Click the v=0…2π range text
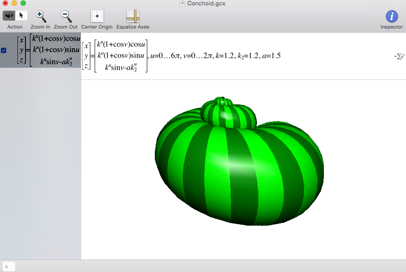Viewport: 406px width, 272px height. click(x=198, y=56)
